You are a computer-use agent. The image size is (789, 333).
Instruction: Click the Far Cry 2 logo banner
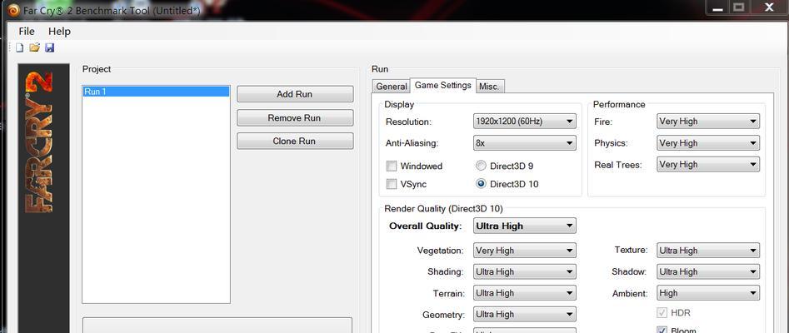44,198
